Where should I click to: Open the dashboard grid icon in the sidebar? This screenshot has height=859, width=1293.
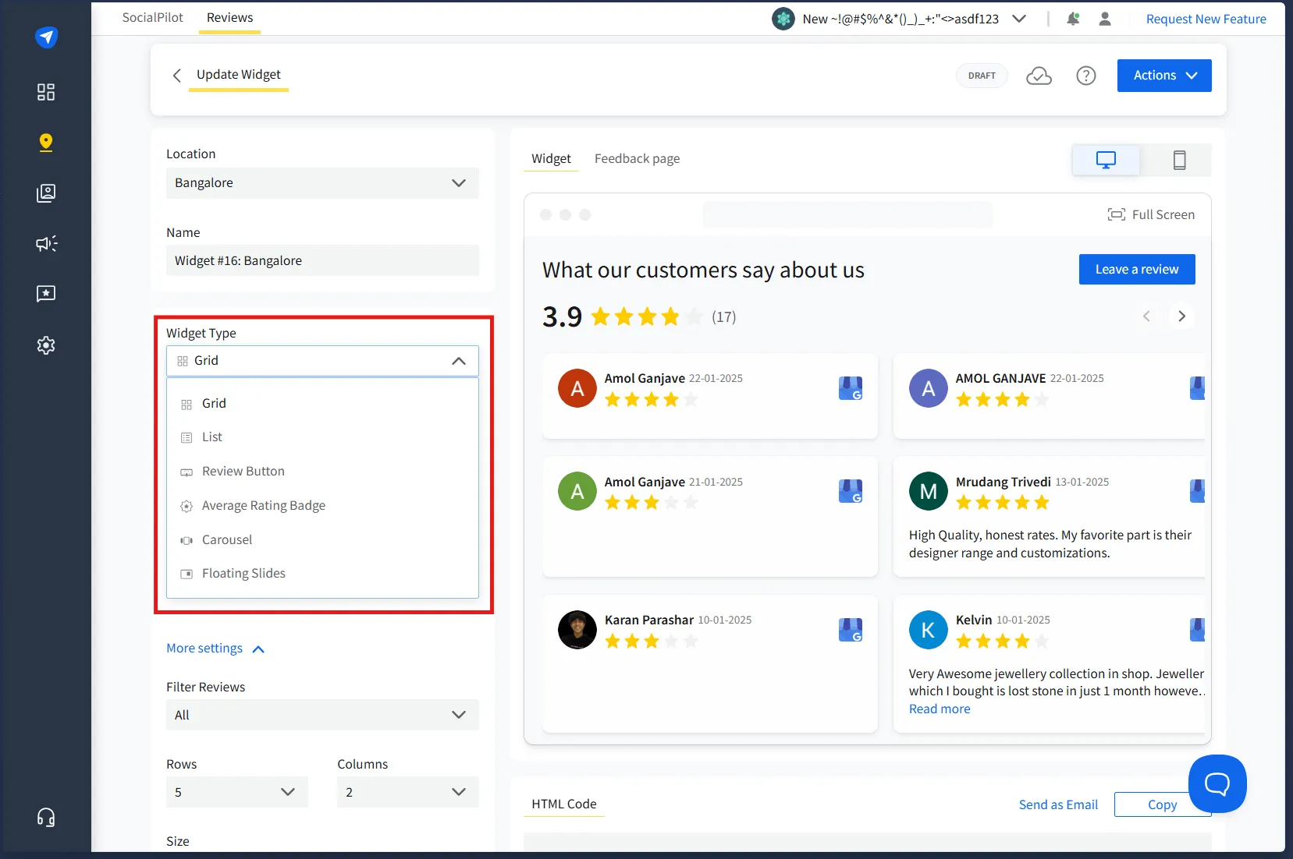(x=46, y=92)
